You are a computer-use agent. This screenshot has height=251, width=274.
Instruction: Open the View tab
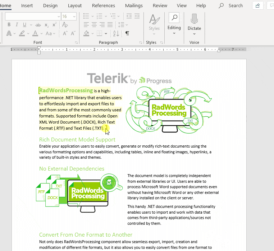pos(182,6)
